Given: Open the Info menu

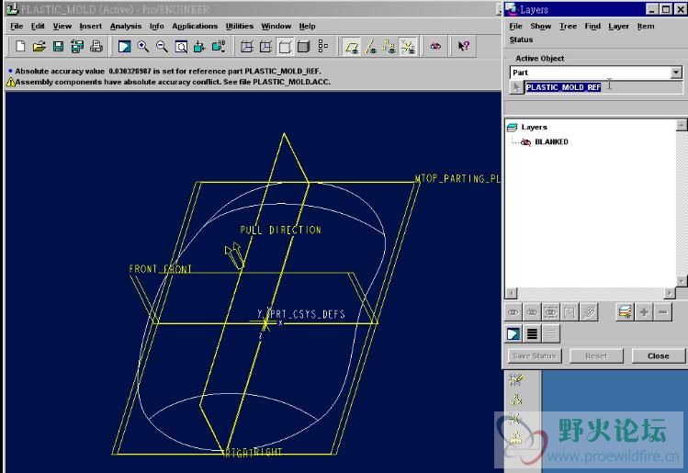Looking at the screenshot, I should (x=157, y=26).
